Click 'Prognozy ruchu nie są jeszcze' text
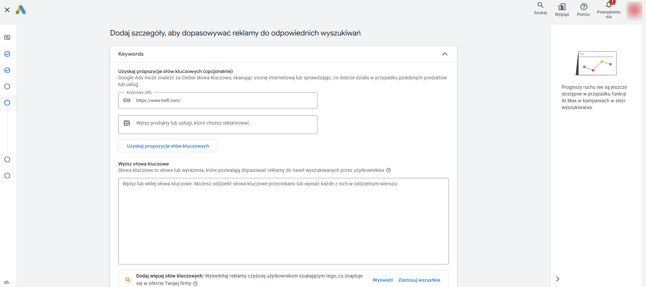This screenshot has width=646, height=287. (594, 87)
